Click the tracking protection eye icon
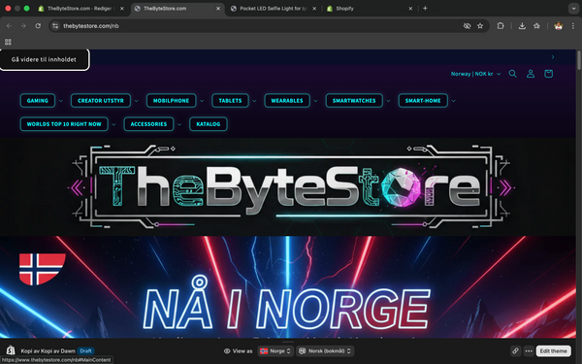 [x=467, y=26]
